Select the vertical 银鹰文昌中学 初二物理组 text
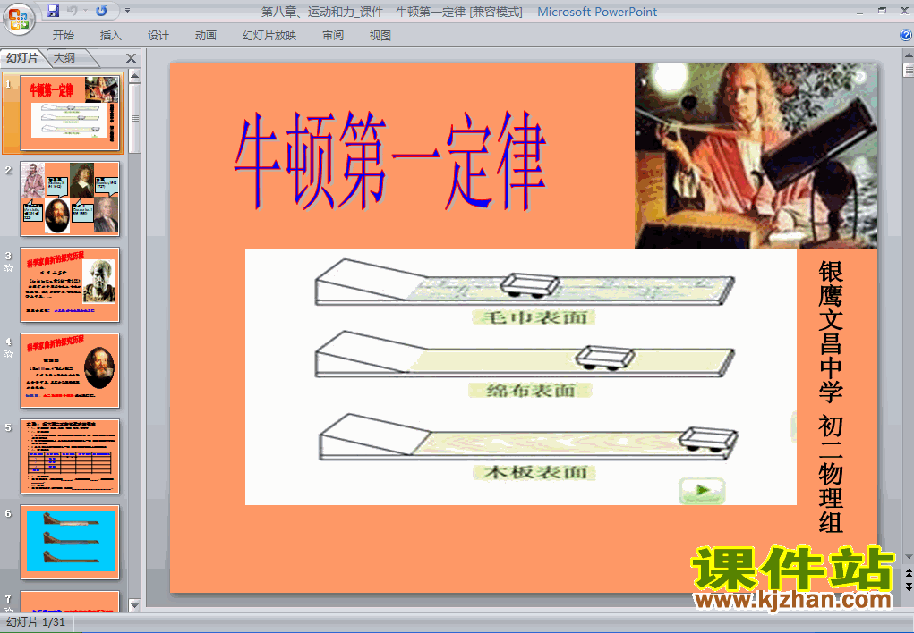 point(831,397)
